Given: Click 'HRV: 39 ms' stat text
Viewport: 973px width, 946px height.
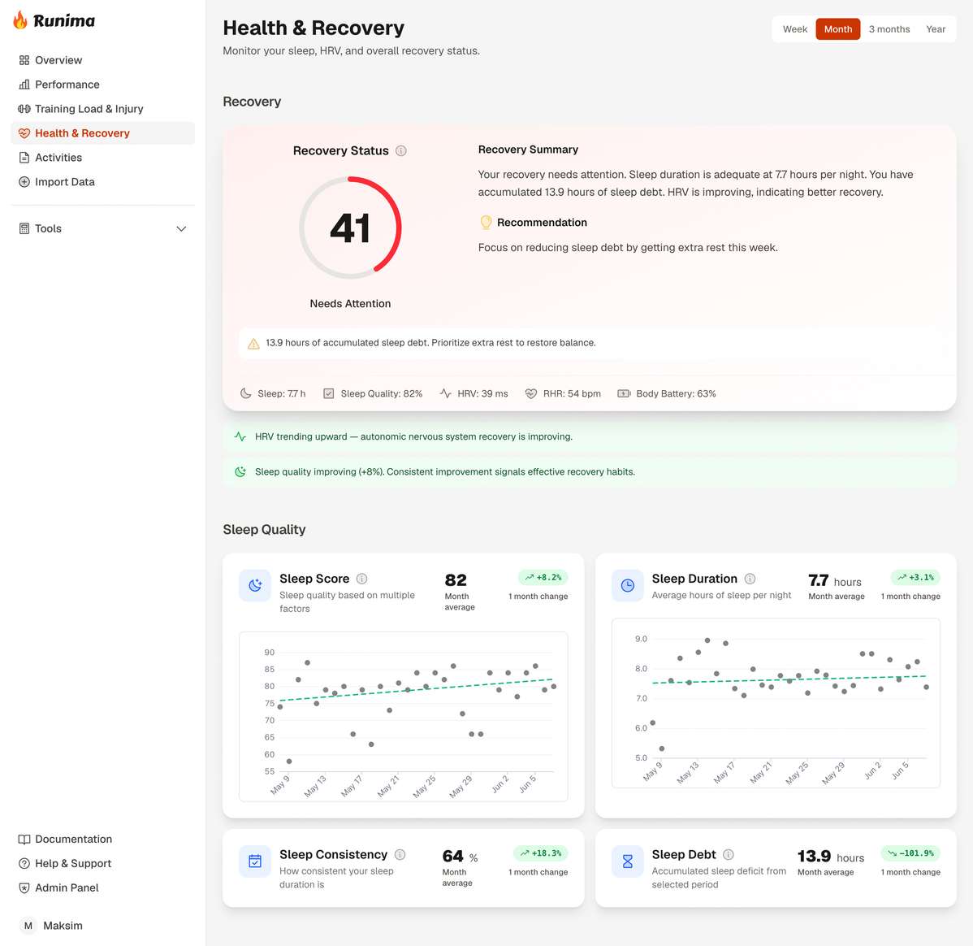Looking at the screenshot, I should click(x=482, y=394).
